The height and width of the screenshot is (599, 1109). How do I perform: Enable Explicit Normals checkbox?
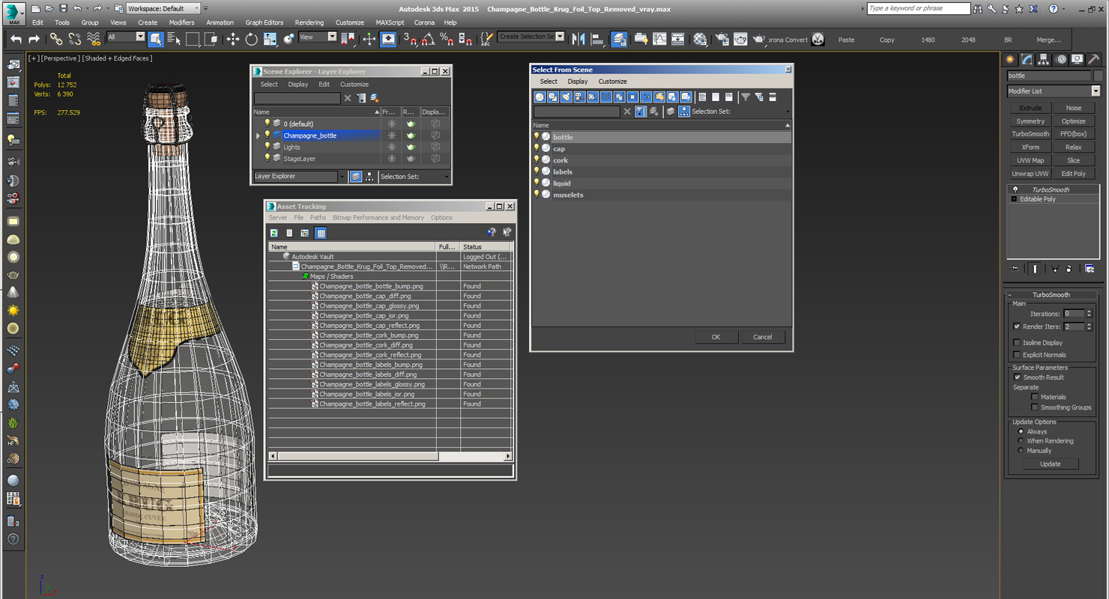[x=1017, y=355]
